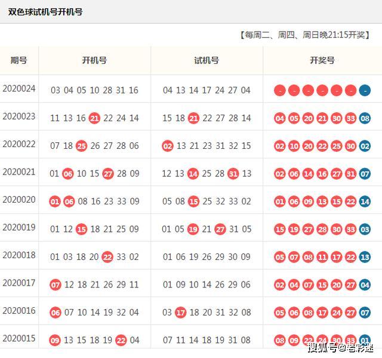Click winning red ball 20 in row 2020017
The image size is (382, 358).
tap(337, 285)
